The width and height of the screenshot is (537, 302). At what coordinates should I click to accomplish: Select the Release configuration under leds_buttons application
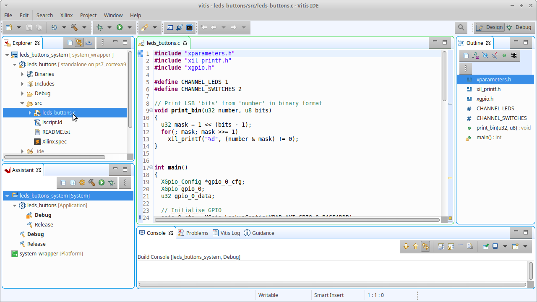tap(44, 225)
